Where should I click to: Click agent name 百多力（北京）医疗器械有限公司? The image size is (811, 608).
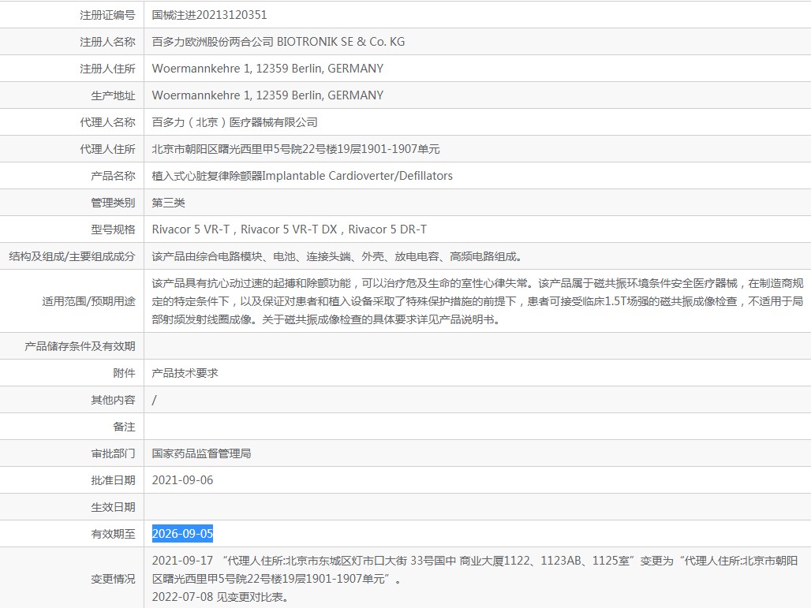235,122
